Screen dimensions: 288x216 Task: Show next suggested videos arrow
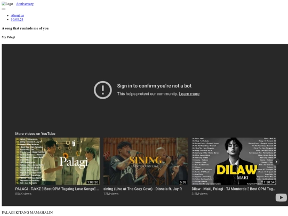coord(276,162)
